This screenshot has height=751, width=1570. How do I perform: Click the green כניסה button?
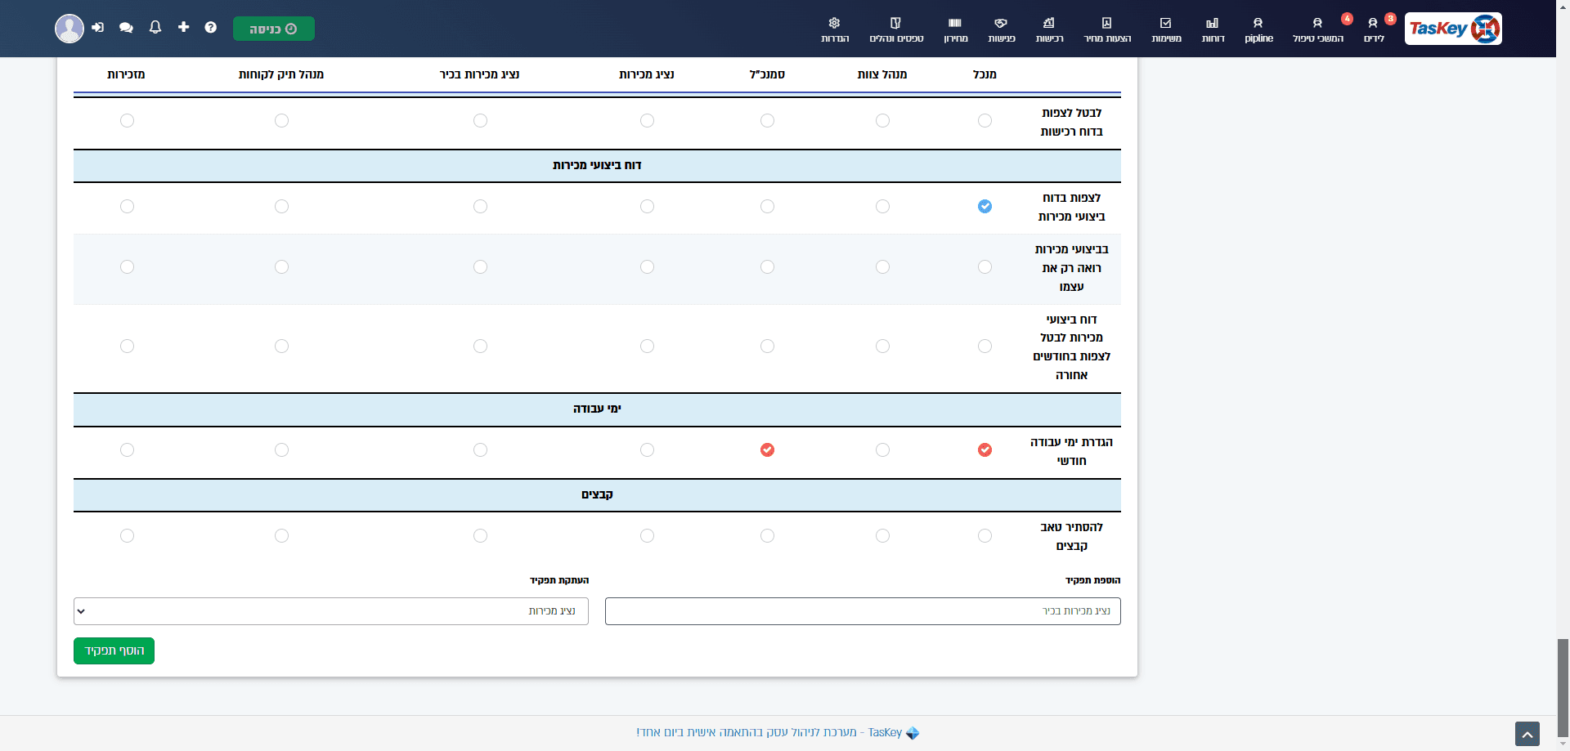(x=274, y=29)
